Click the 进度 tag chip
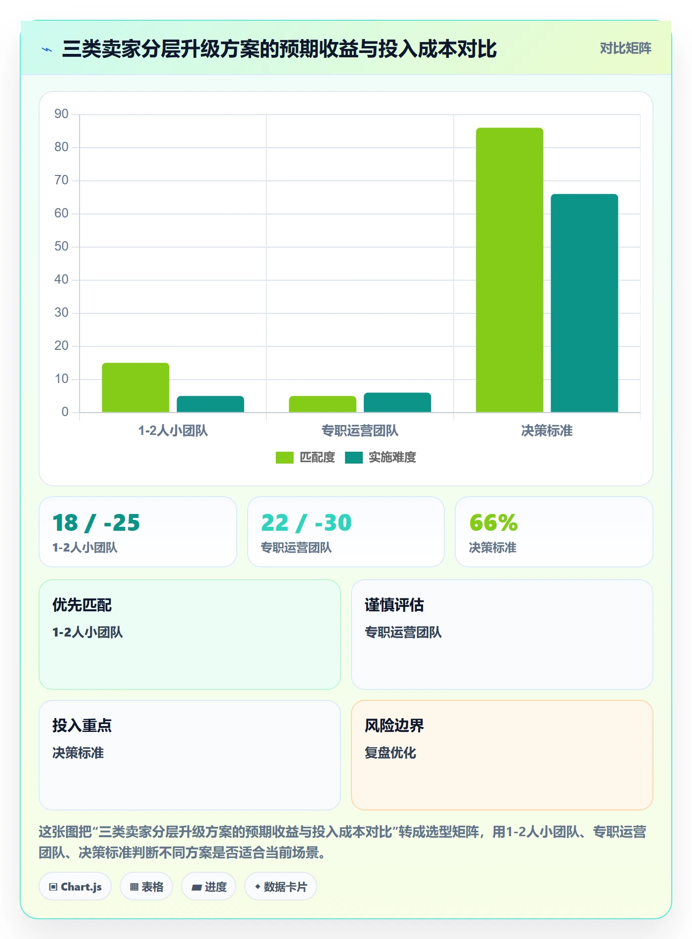The image size is (692, 939). pos(209,887)
